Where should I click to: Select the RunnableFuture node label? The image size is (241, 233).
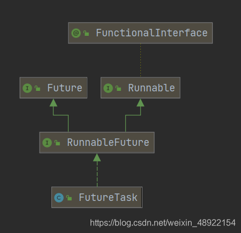[108, 143]
